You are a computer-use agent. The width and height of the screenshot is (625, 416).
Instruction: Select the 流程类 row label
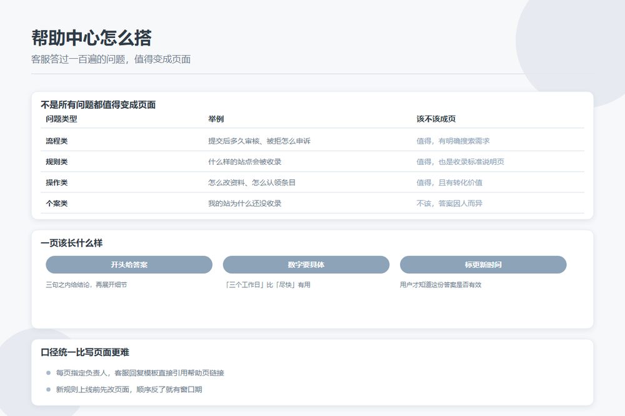(57, 141)
